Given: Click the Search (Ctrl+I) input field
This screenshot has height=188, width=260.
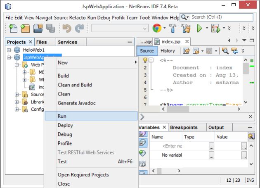Looking at the screenshot, I should pos(222,17).
